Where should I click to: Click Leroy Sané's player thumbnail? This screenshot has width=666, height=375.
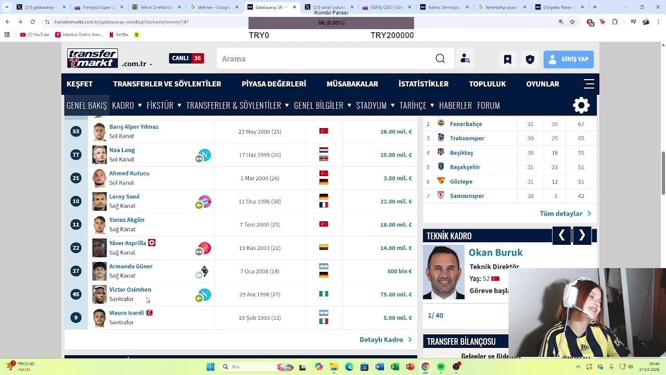(99, 202)
